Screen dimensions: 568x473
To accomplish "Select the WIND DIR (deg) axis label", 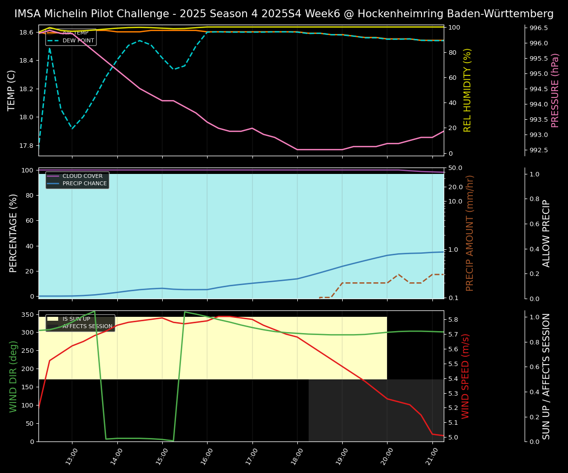I will (14, 376).
